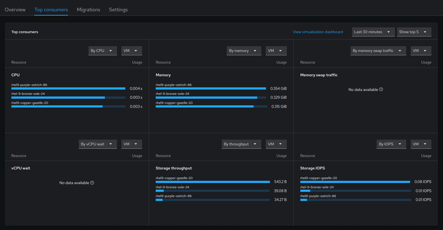The width and height of the screenshot is (443, 230).
Task: Open the Settings tab
Action: coord(118,10)
